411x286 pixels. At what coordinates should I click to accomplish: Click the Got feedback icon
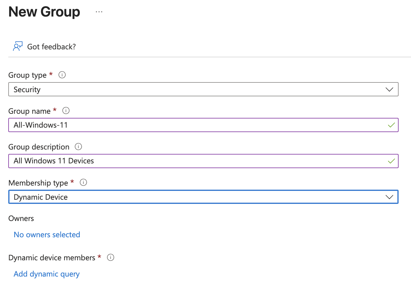(x=17, y=46)
